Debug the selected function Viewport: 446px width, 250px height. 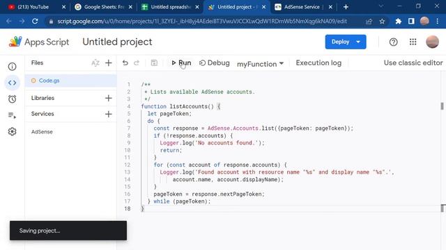[215, 63]
